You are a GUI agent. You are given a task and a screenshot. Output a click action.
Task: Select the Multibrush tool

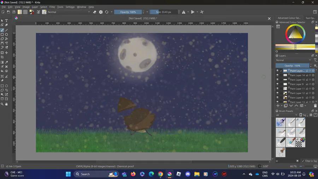pyautogui.click(x=6, y=47)
